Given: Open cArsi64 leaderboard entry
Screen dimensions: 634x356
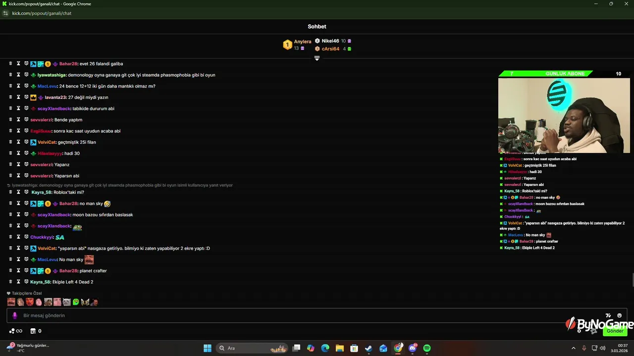Looking at the screenshot, I should point(333,49).
